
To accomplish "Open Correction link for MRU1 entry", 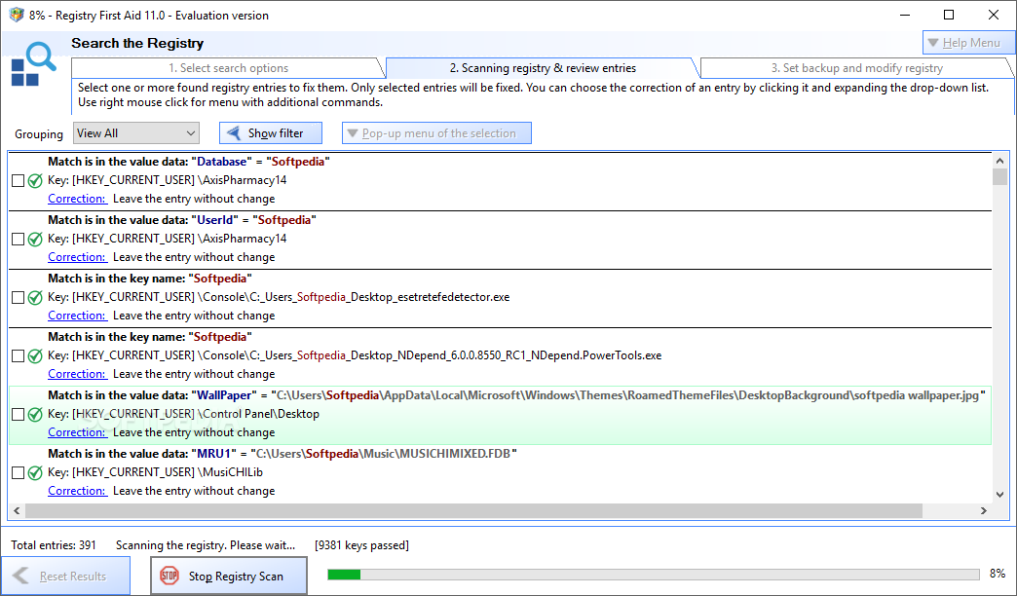I will pos(77,490).
